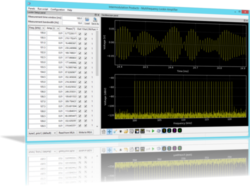Toggle Out 1 checkbox in 106.5 row

pyautogui.click(x=80, y=96)
